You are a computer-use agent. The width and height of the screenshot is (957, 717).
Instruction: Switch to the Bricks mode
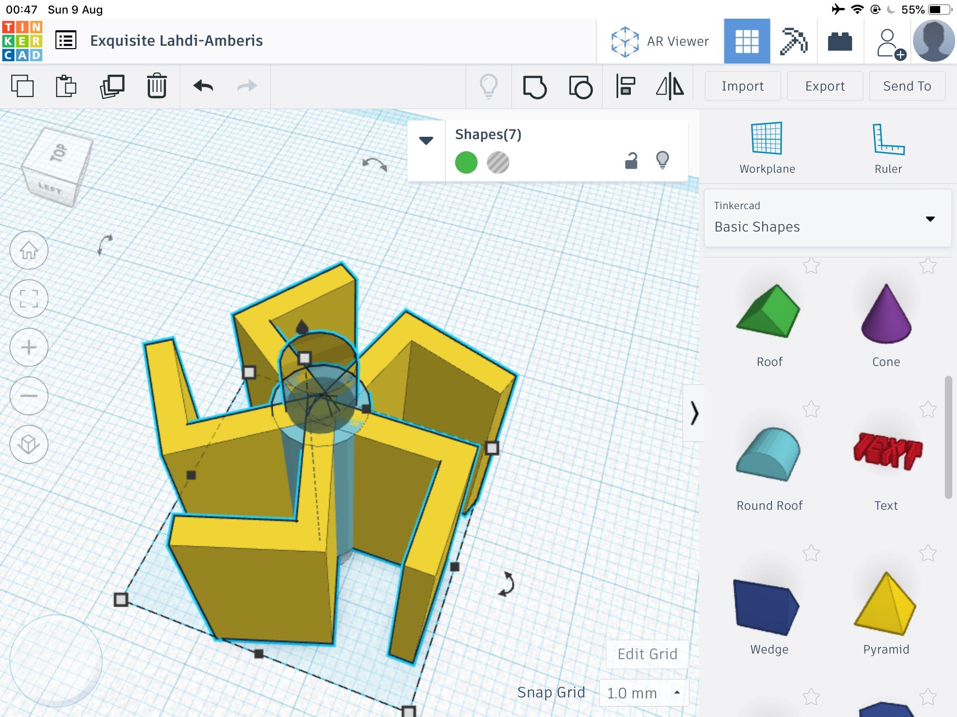(840, 42)
